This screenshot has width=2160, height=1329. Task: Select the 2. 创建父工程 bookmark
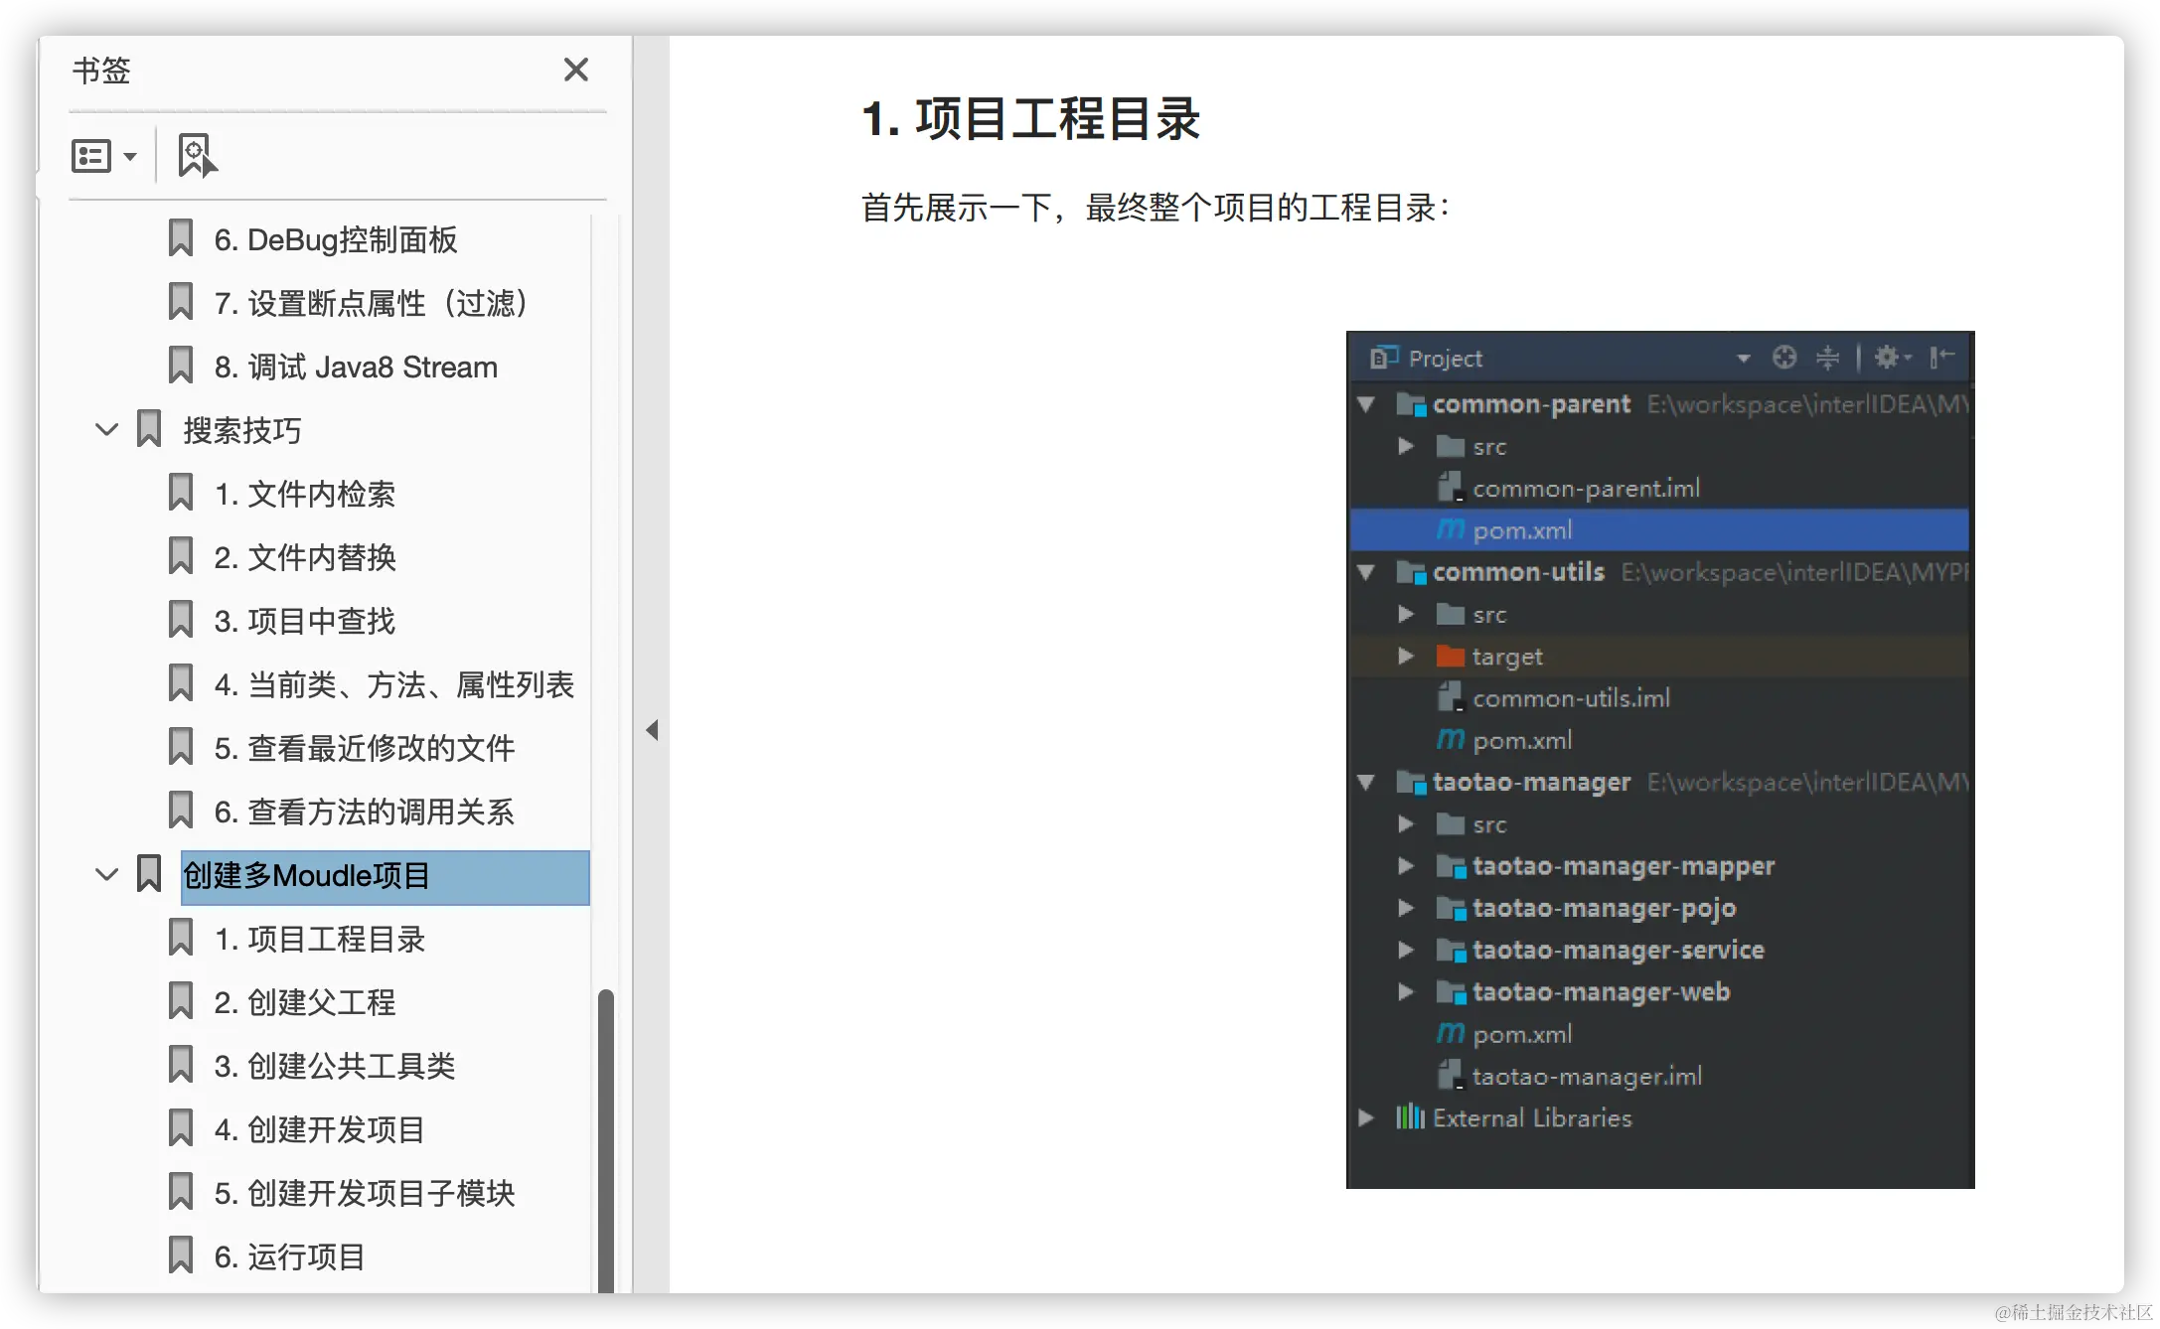tap(304, 1002)
